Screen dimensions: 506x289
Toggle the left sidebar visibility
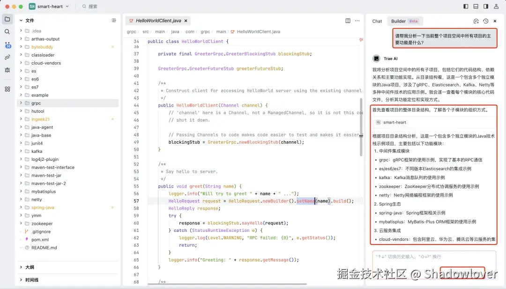466,7
